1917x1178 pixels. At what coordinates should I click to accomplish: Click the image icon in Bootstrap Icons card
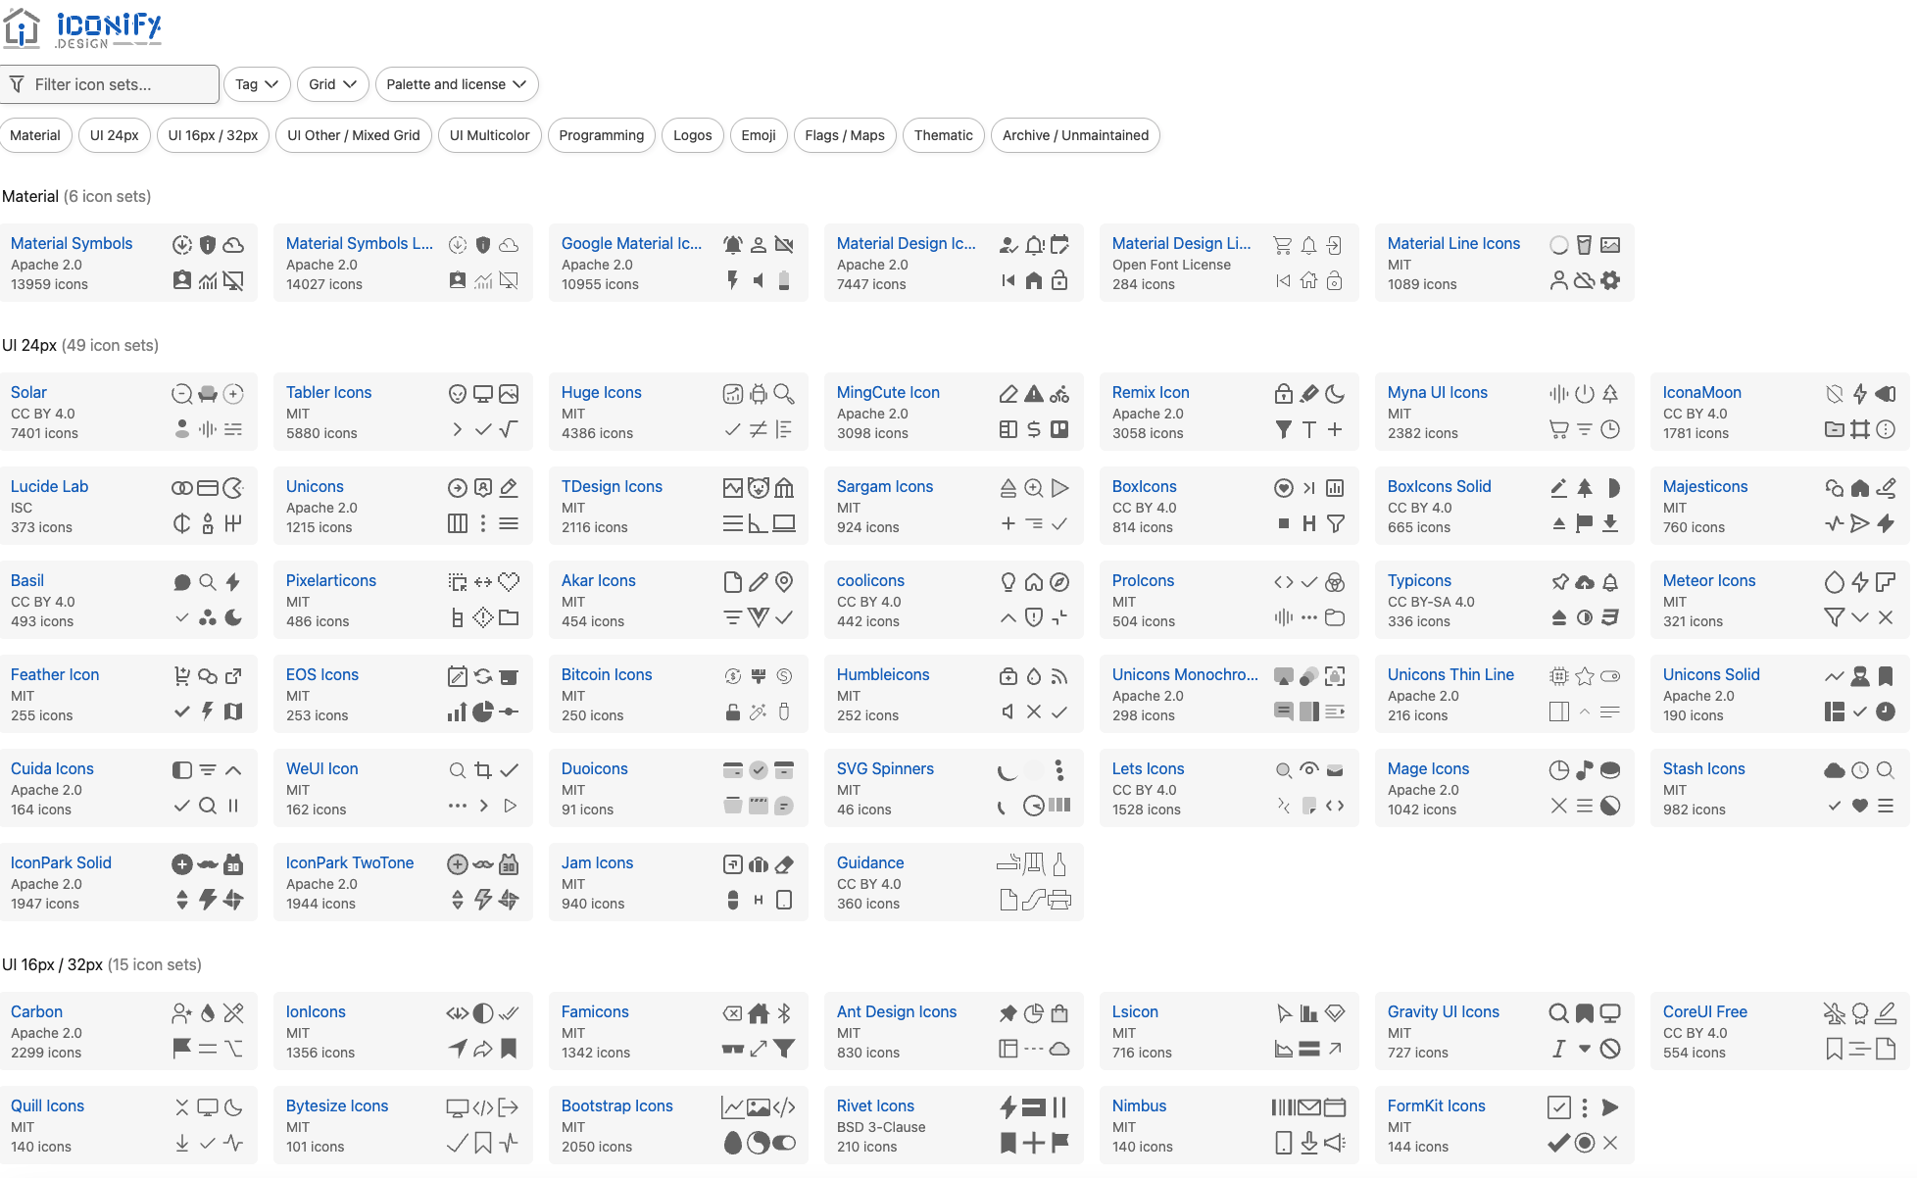tap(759, 1107)
